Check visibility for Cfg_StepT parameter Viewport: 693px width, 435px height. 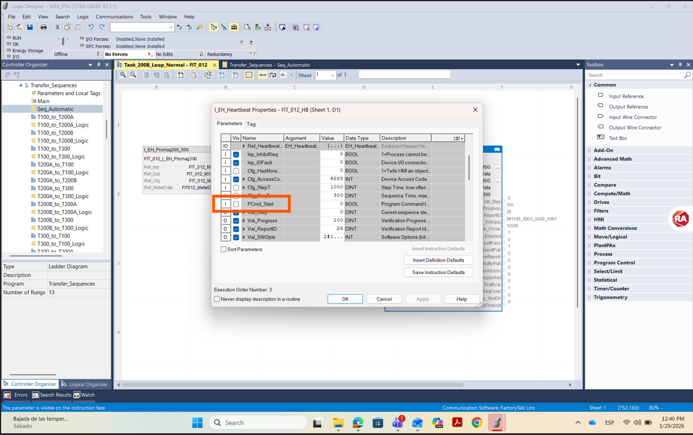[x=236, y=188]
